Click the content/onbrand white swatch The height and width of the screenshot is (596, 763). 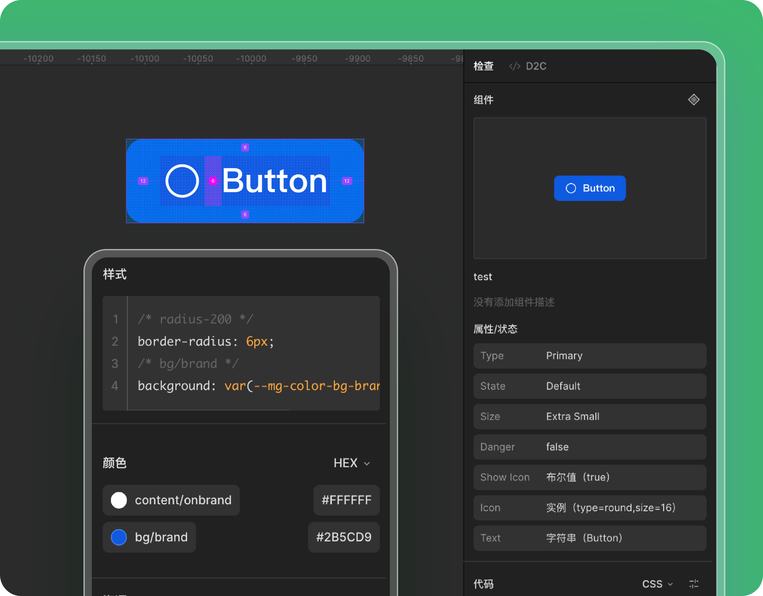[x=119, y=500]
